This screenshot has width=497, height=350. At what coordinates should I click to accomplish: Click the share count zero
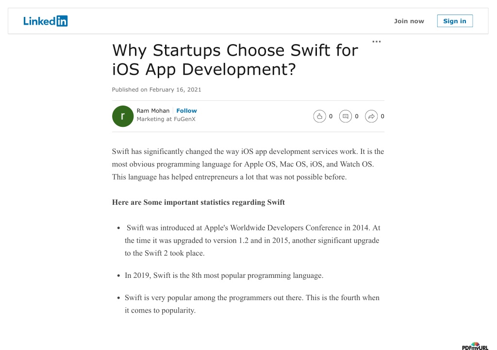point(382,116)
